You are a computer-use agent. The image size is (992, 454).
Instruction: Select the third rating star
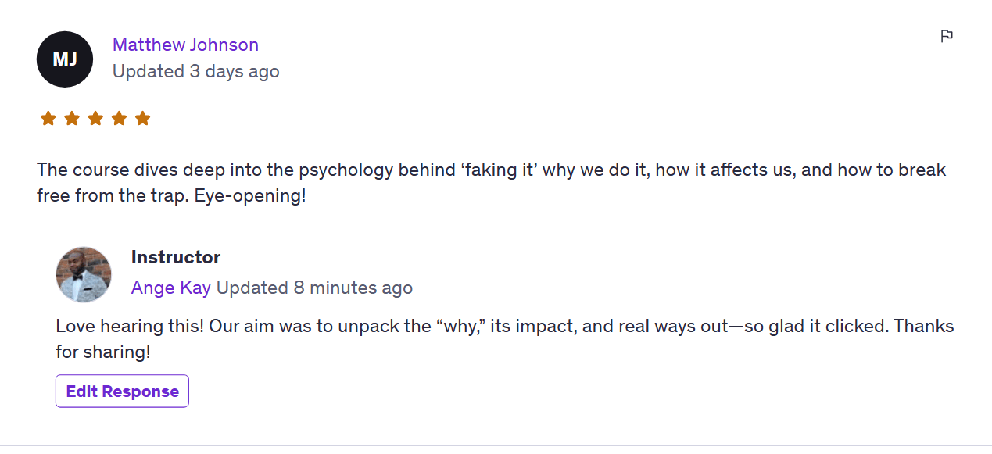(95, 119)
